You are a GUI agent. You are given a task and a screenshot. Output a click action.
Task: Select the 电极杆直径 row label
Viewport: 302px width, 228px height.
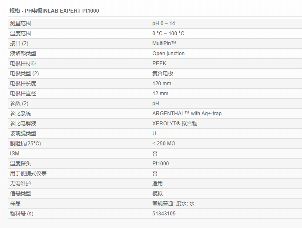[23, 94]
